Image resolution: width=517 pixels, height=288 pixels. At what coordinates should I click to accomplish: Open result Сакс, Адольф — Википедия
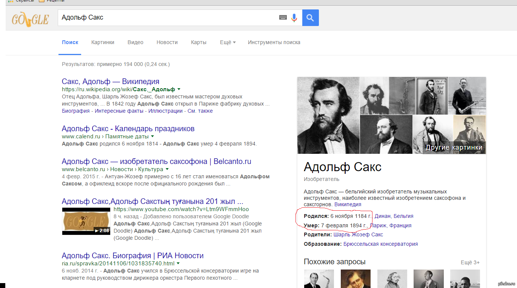(x=111, y=81)
